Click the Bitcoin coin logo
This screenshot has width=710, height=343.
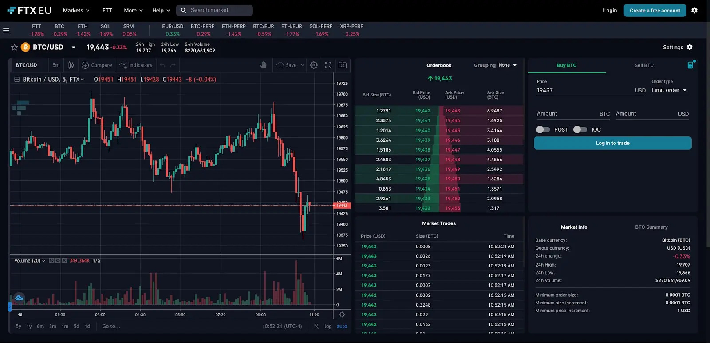[25, 47]
